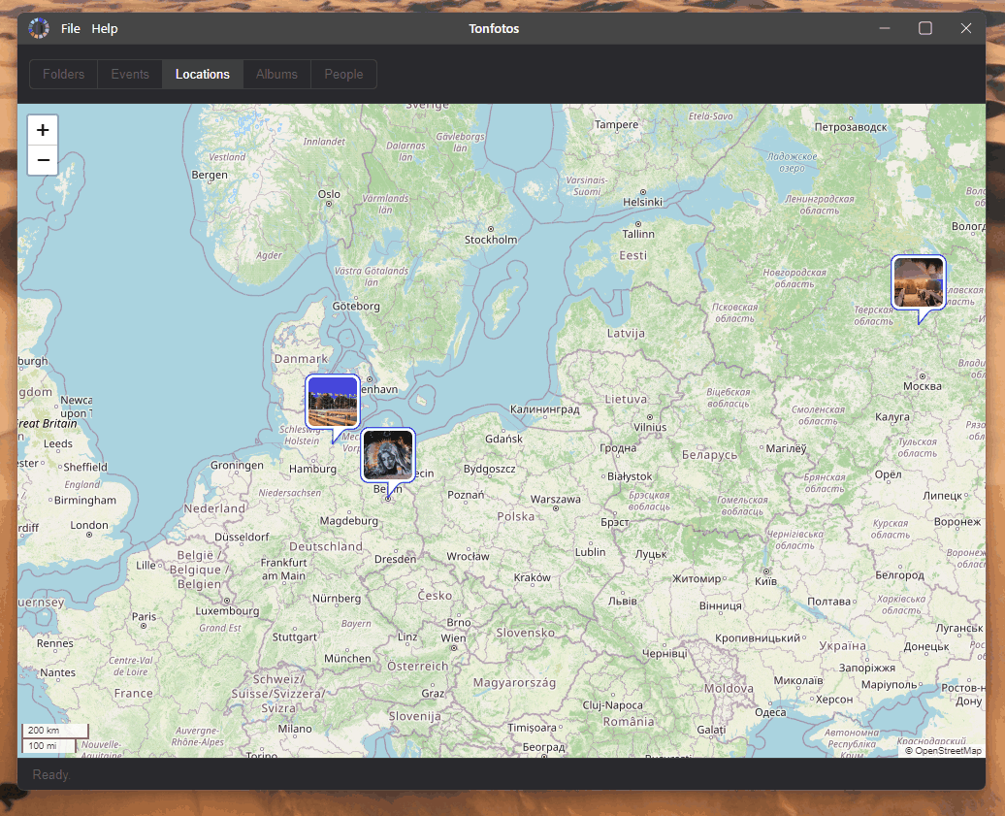Switch to the Folders tab
The width and height of the screenshot is (1005, 816).
tap(63, 75)
